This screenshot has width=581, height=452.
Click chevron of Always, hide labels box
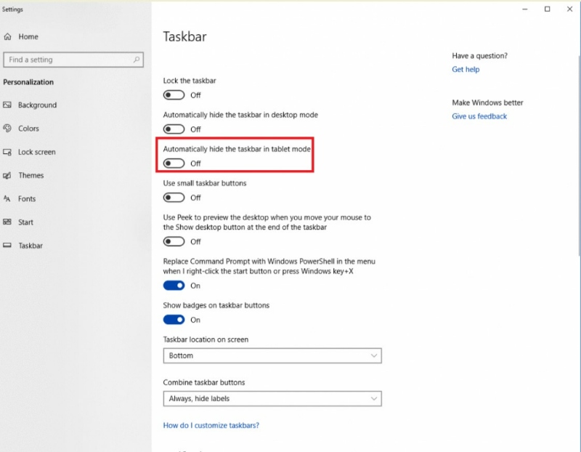click(x=374, y=399)
